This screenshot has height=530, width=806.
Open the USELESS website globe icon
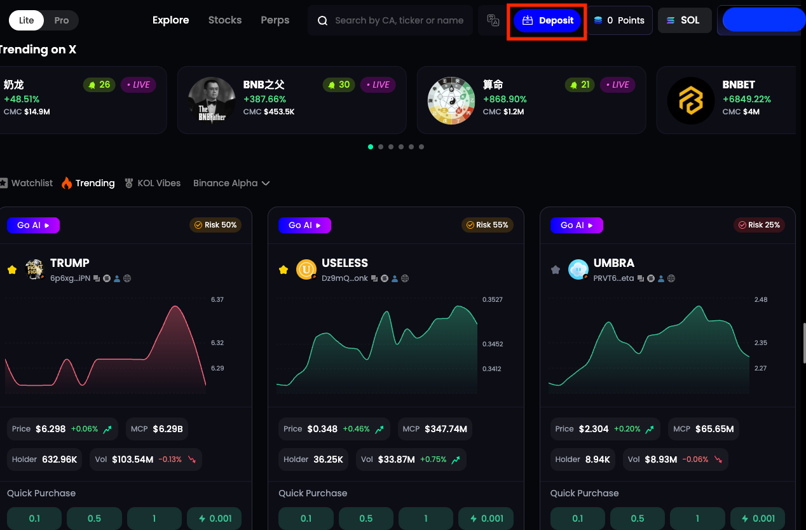click(x=405, y=278)
